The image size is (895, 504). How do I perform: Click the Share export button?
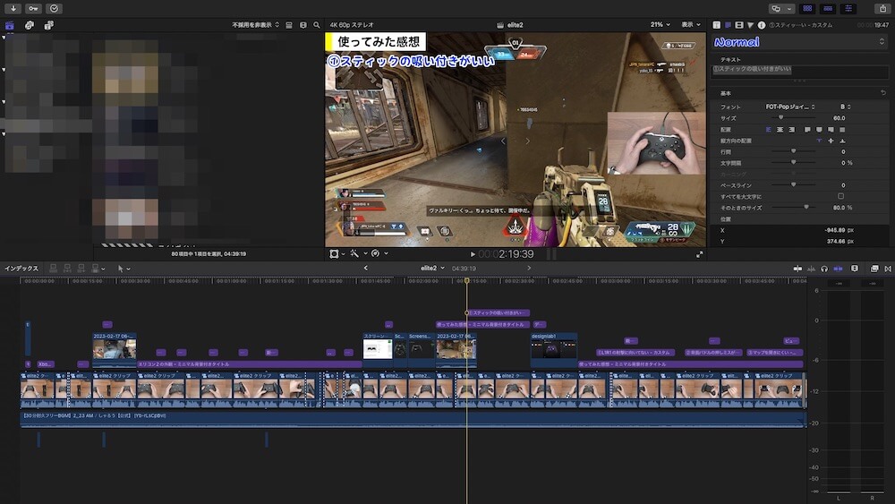[x=882, y=9]
